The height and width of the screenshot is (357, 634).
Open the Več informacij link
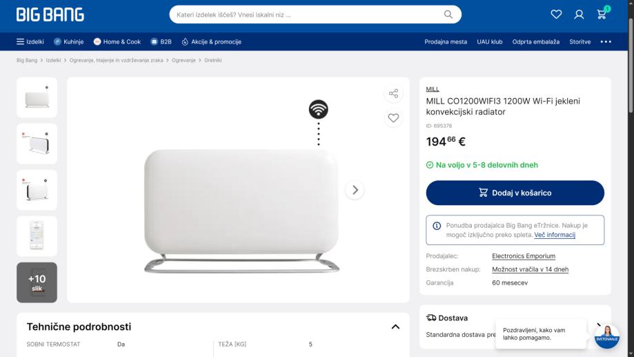pyautogui.click(x=555, y=235)
